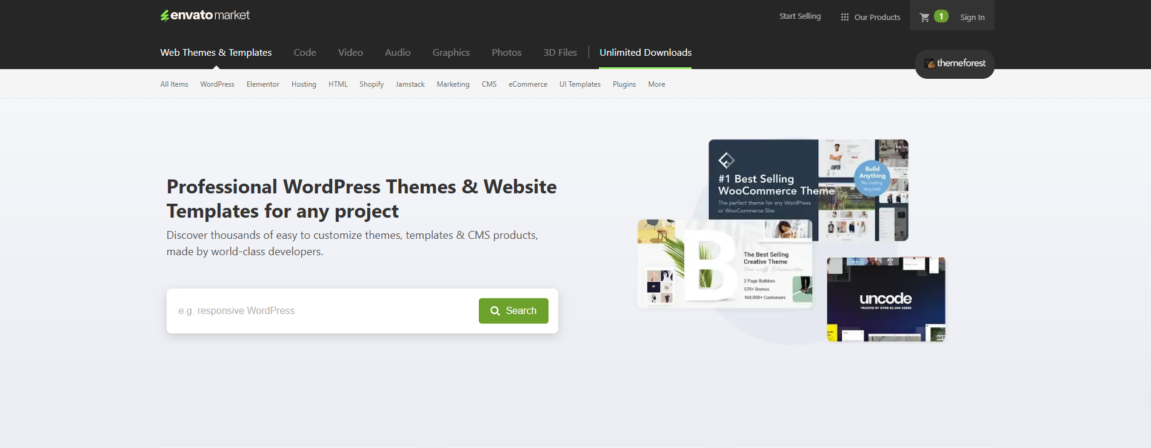
Task: Select Shopify in the subnav
Action: click(x=372, y=84)
